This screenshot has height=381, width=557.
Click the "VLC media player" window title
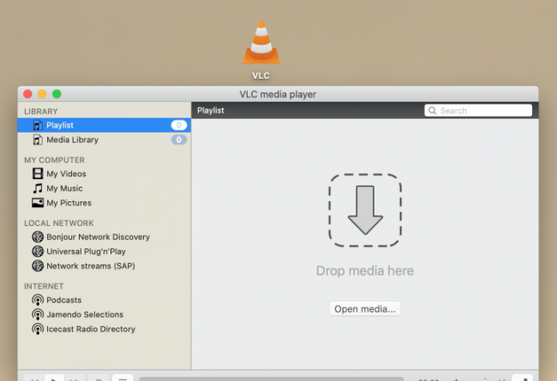[278, 94]
